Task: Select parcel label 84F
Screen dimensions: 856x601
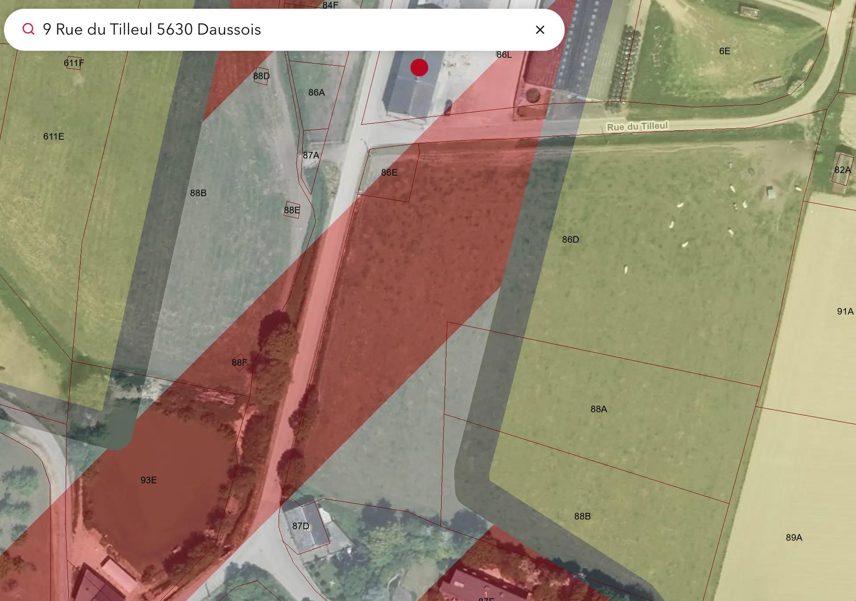Action: [x=330, y=5]
